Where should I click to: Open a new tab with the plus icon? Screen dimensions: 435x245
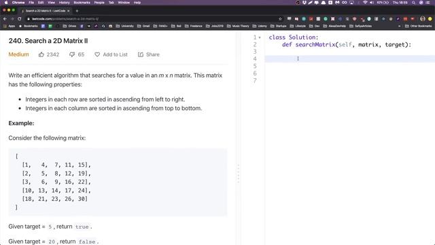click(77, 11)
